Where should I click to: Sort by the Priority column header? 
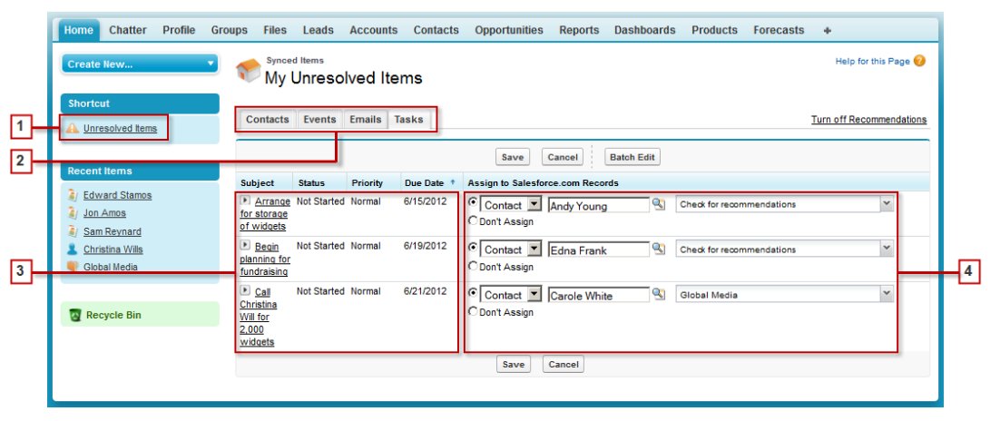pos(368,183)
